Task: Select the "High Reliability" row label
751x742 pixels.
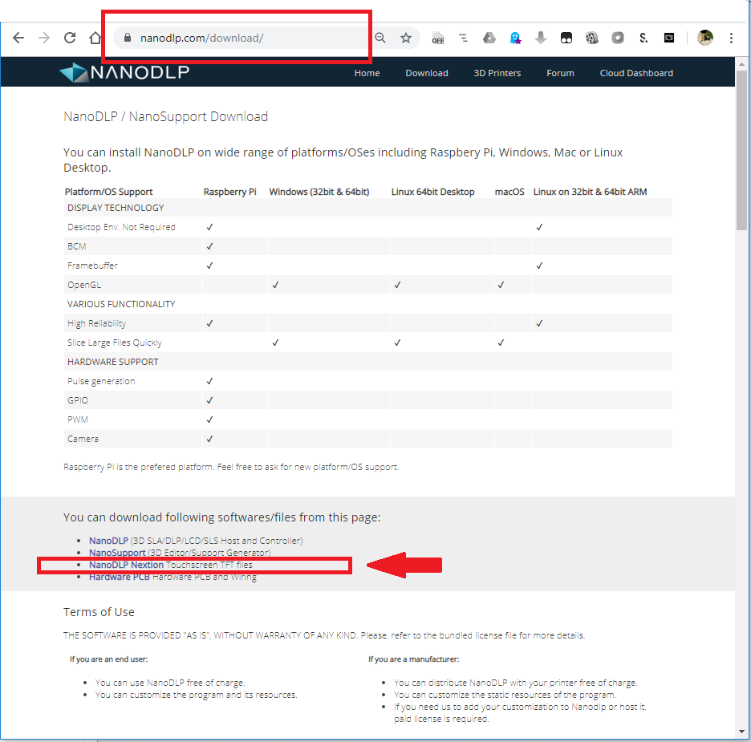Action: 97,323
